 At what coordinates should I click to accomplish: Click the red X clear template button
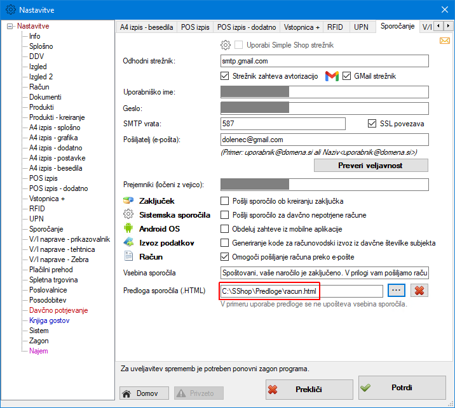pyautogui.click(x=419, y=291)
